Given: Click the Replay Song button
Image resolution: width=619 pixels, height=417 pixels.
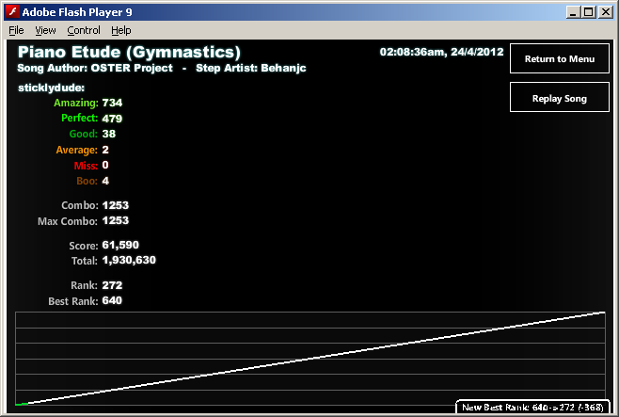Looking at the screenshot, I should pyautogui.click(x=560, y=97).
